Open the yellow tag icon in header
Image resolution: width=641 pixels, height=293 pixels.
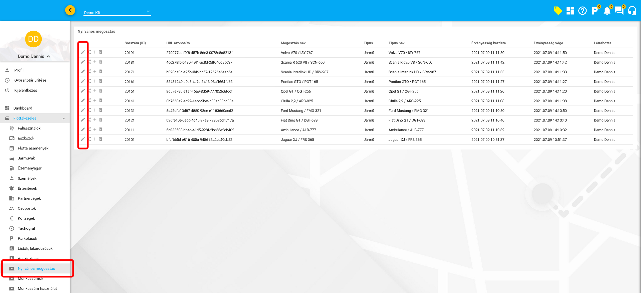click(x=558, y=11)
